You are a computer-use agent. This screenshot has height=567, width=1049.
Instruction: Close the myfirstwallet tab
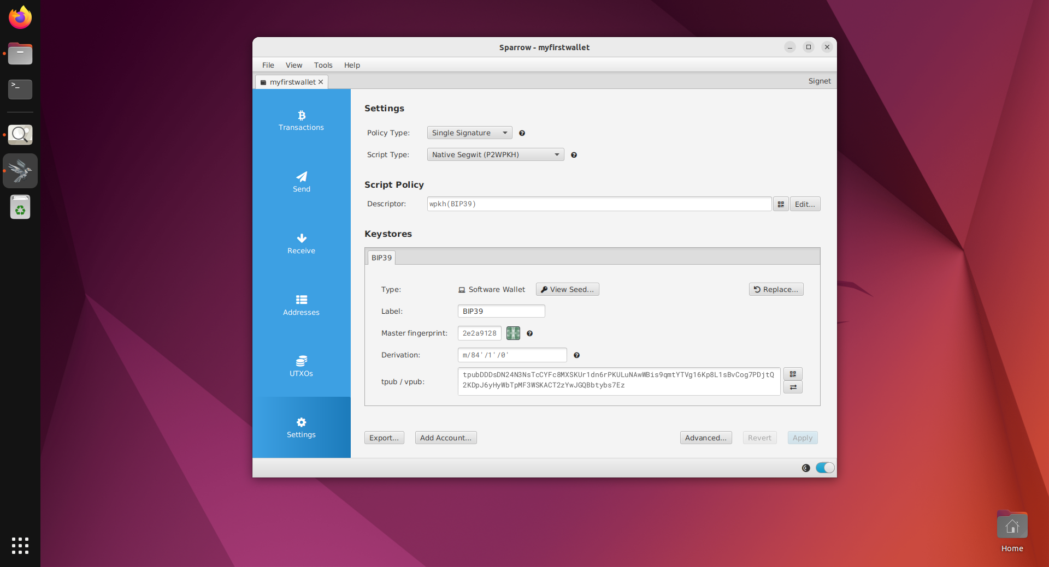[321, 82]
